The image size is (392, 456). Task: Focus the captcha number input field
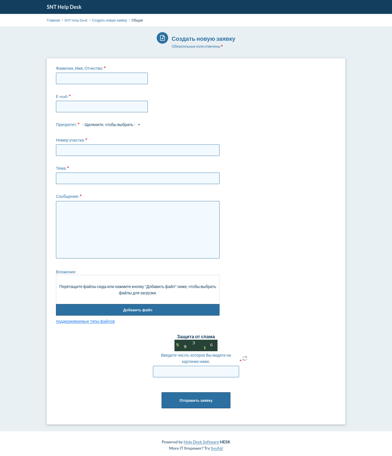[x=196, y=372]
